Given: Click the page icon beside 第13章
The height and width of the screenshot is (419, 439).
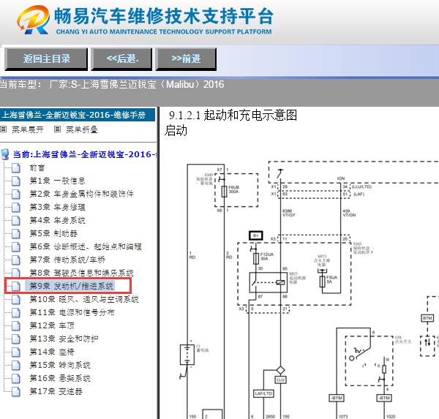Looking at the screenshot, I should click(16, 339).
